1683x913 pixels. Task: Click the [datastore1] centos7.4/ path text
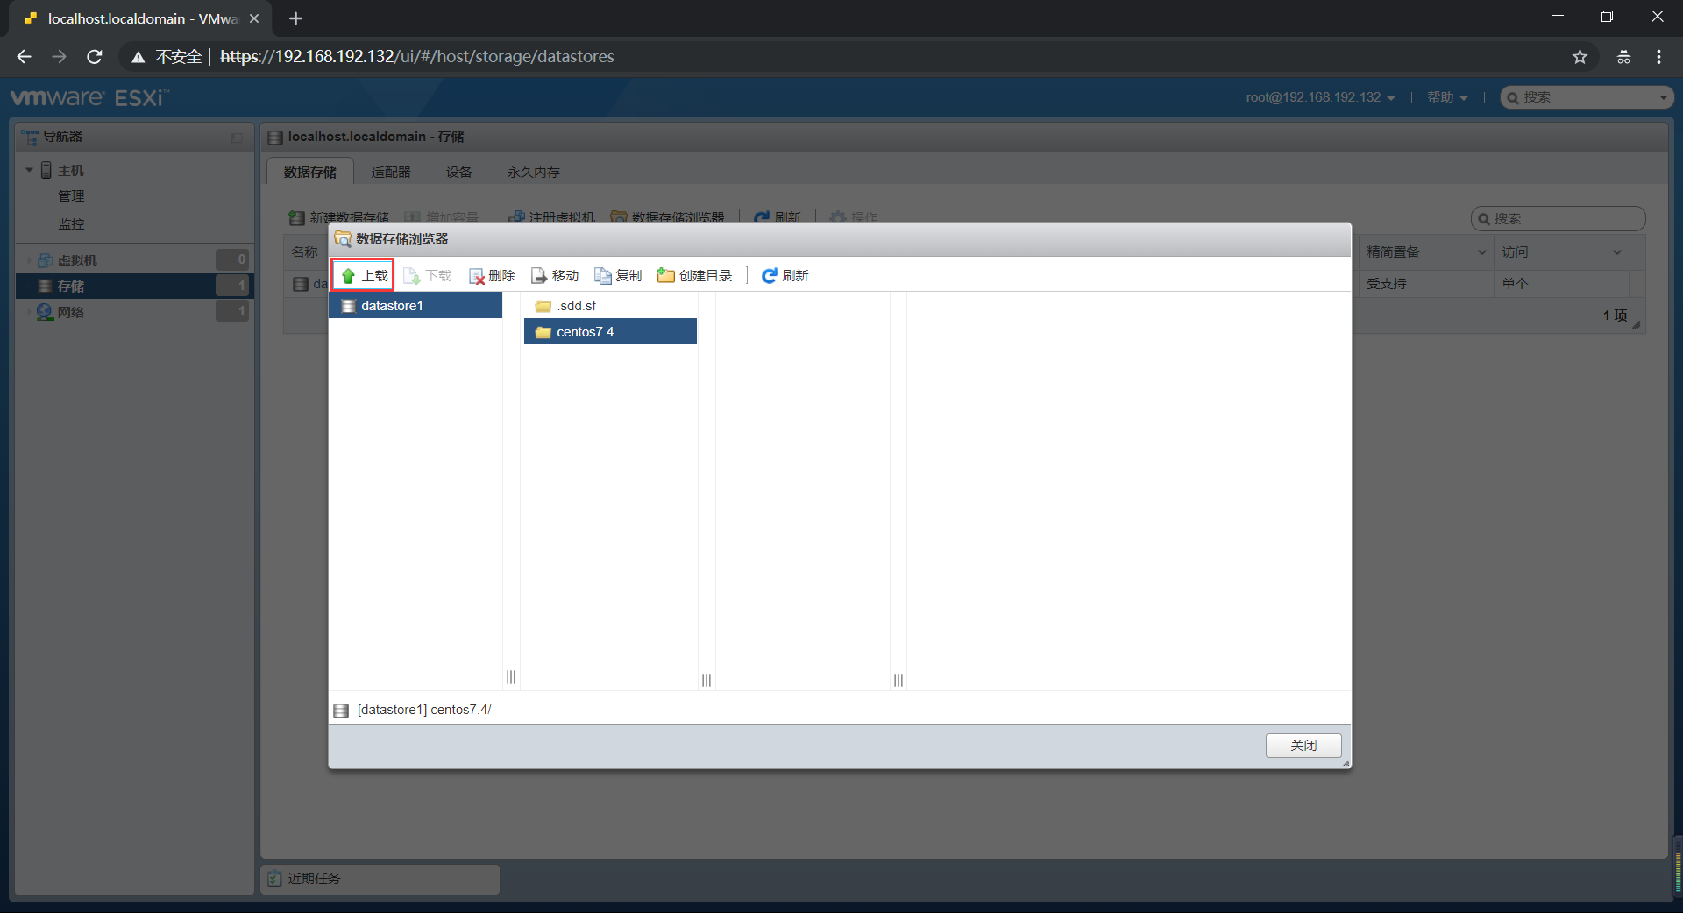coord(424,710)
